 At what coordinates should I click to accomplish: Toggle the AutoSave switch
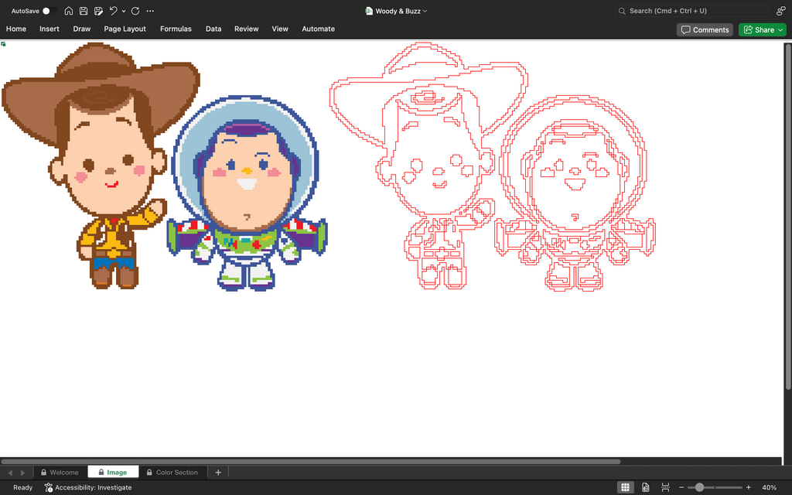click(48, 11)
